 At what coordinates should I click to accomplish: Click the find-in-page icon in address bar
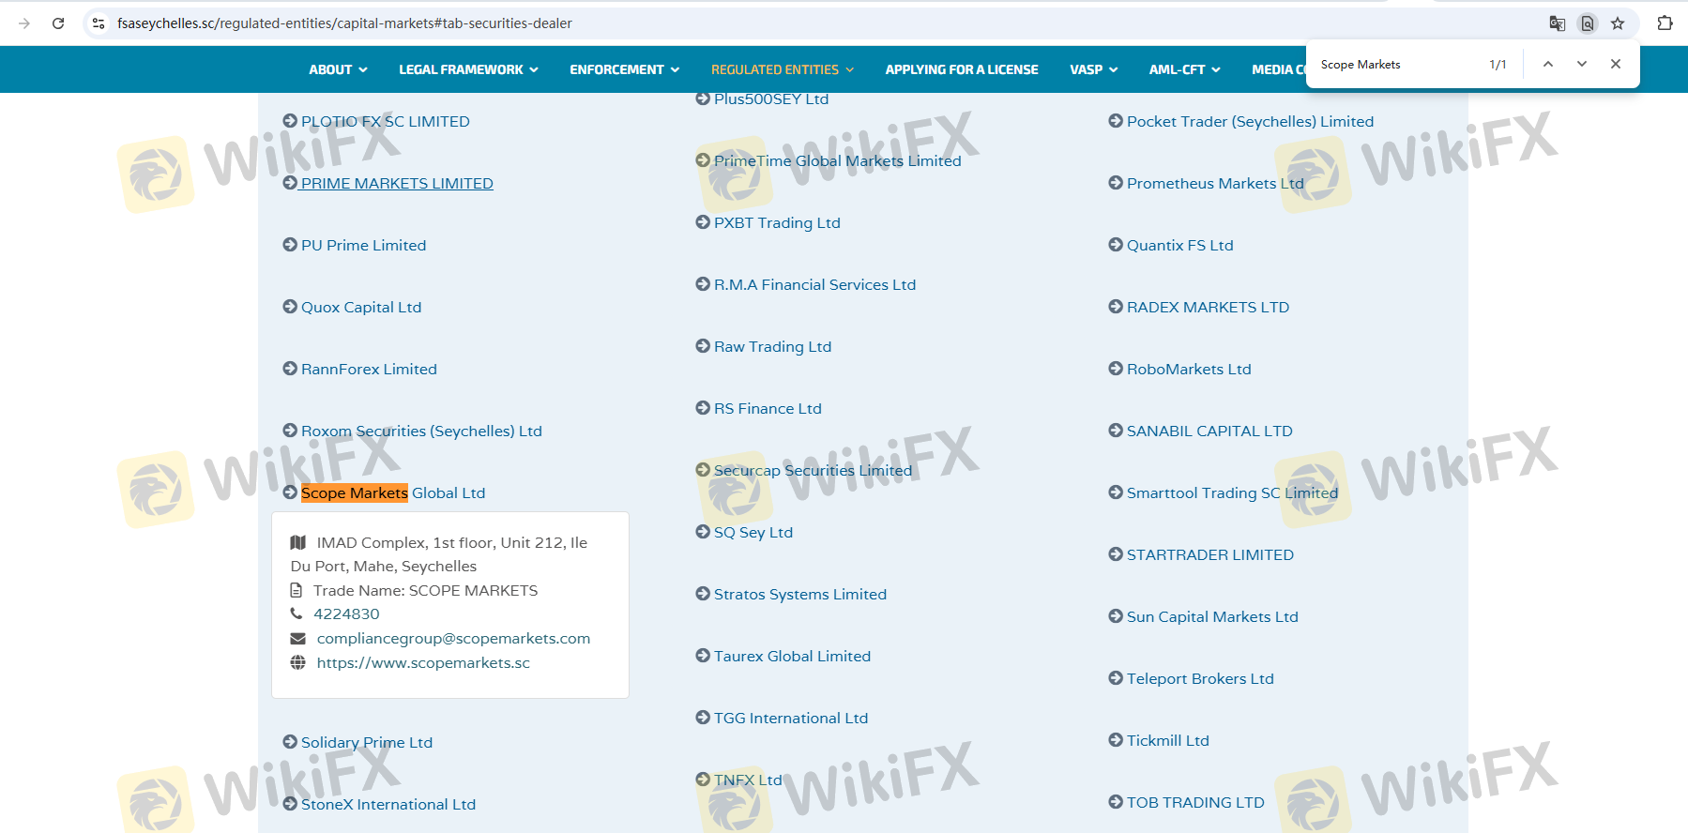[1588, 23]
